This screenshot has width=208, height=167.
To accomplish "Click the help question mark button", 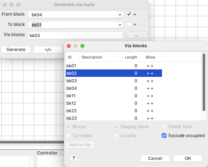I will coord(74,158).
